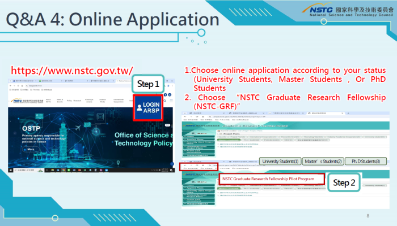
Task: Click the previous-slide arrow on the OSTP banner
Action: click(x=15, y=133)
